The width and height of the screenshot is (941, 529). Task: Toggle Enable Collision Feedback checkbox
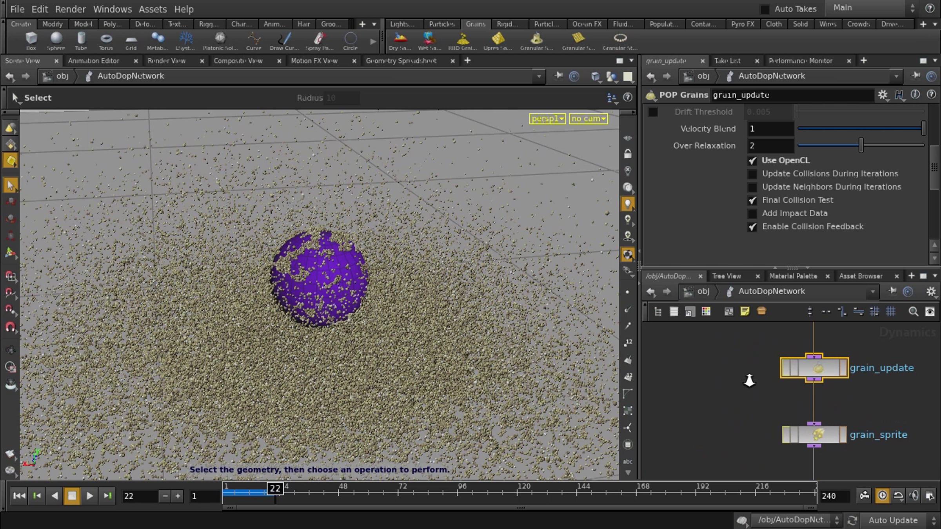pyautogui.click(x=752, y=227)
